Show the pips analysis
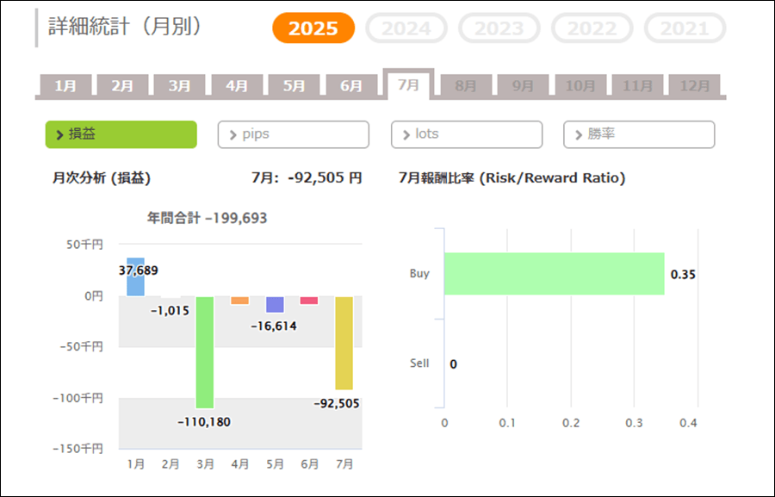 pos(294,134)
